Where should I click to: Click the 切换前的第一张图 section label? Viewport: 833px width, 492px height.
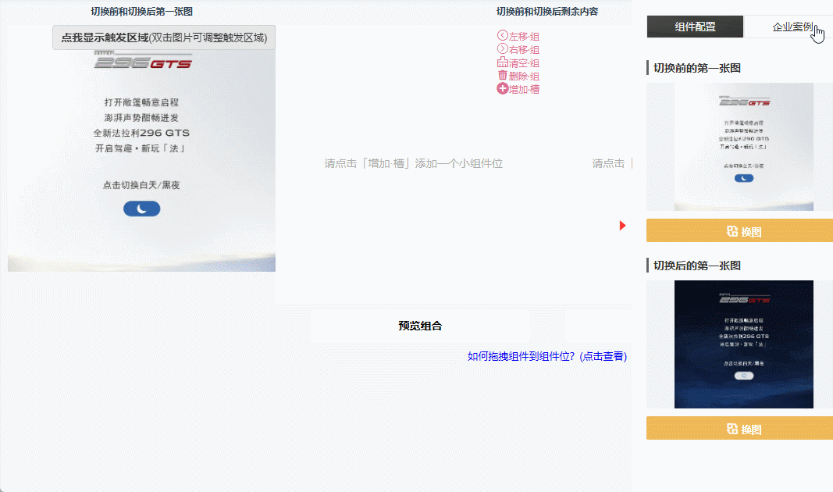click(x=697, y=68)
